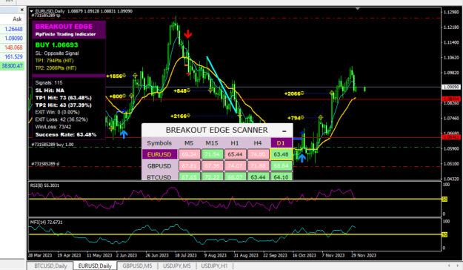Open GBPUSD H4 cell showing 71.88

coord(258,166)
